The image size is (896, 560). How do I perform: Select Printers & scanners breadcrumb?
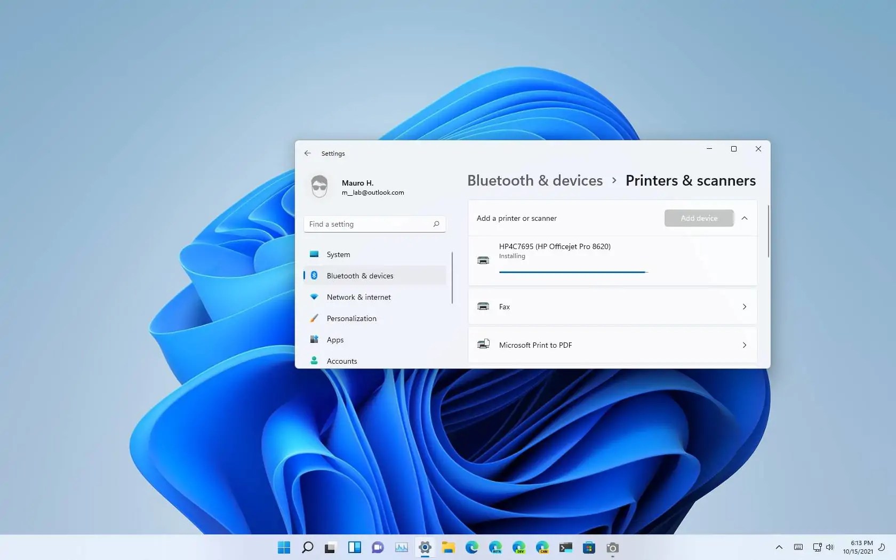pos(690,180)
